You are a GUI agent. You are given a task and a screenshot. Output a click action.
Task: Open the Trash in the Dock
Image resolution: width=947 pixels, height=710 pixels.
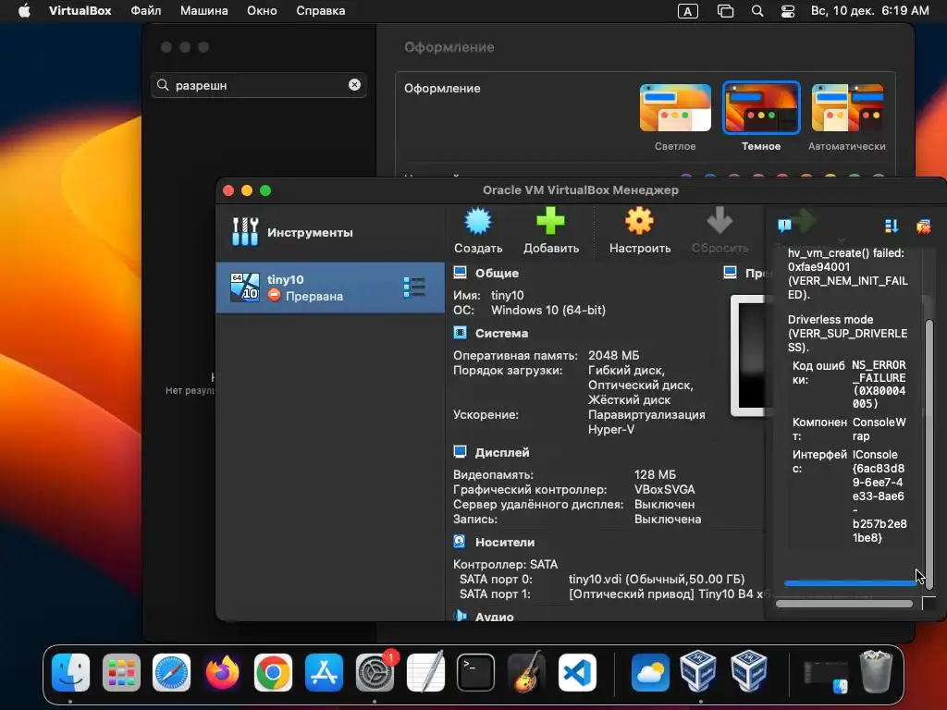pyautogui.click(x=876, y=671)
